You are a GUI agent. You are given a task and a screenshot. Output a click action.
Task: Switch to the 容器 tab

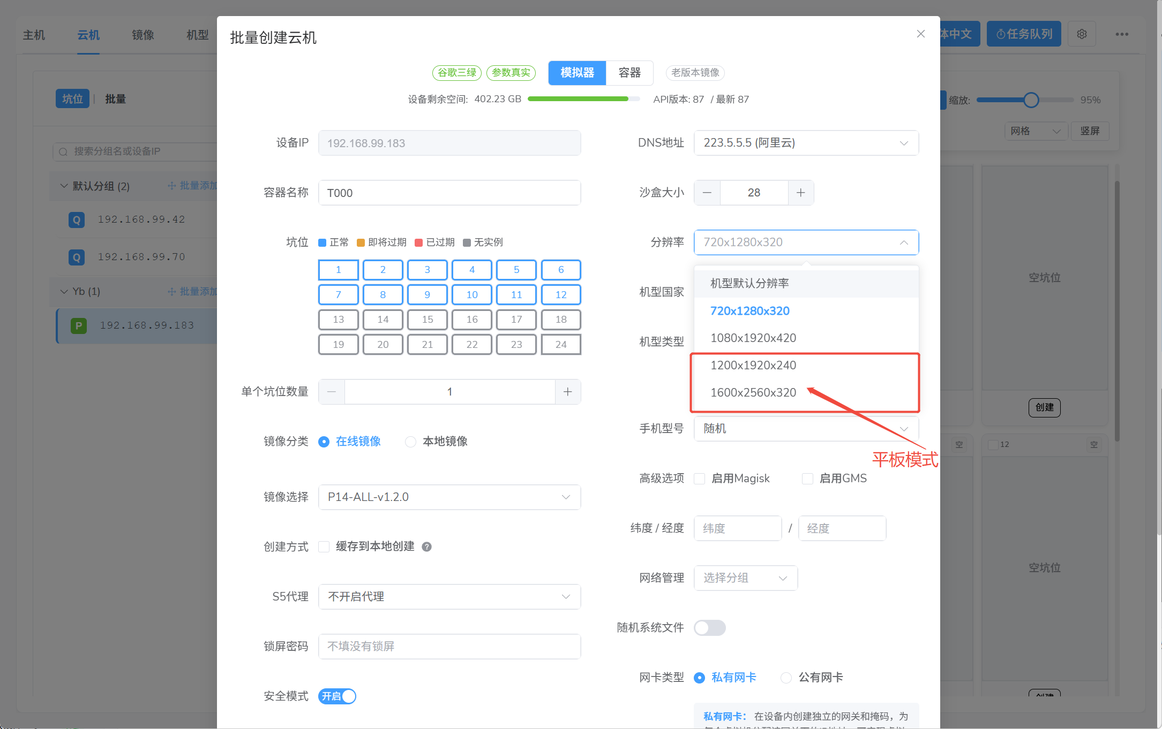(x=629, y=73)
